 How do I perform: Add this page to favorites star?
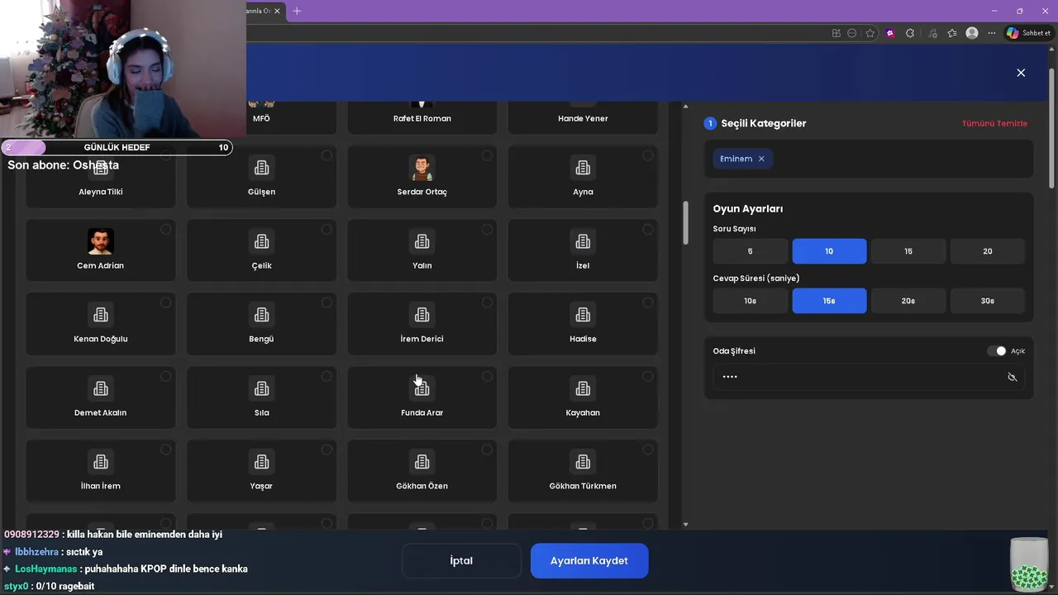coord(870,33)
